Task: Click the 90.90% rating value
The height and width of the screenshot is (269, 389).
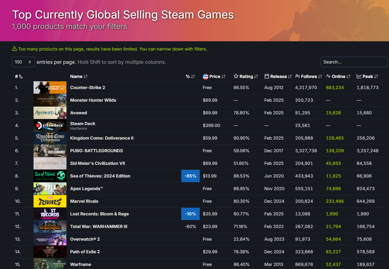Action: coord(241,138)
